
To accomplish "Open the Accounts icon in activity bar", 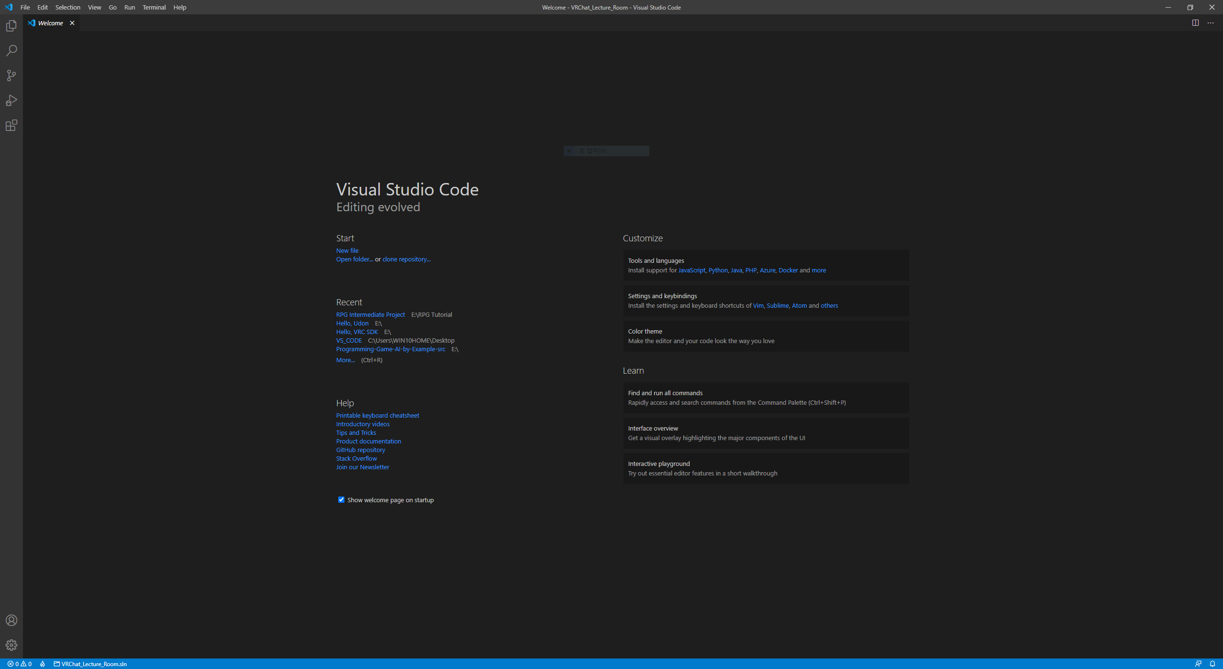I will tap(11, 620).
